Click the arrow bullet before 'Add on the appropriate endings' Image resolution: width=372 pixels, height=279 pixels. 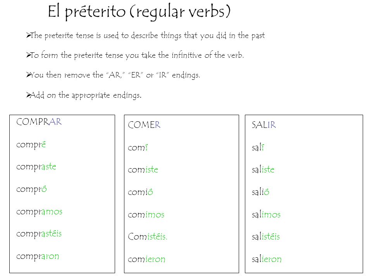point(28,95)
